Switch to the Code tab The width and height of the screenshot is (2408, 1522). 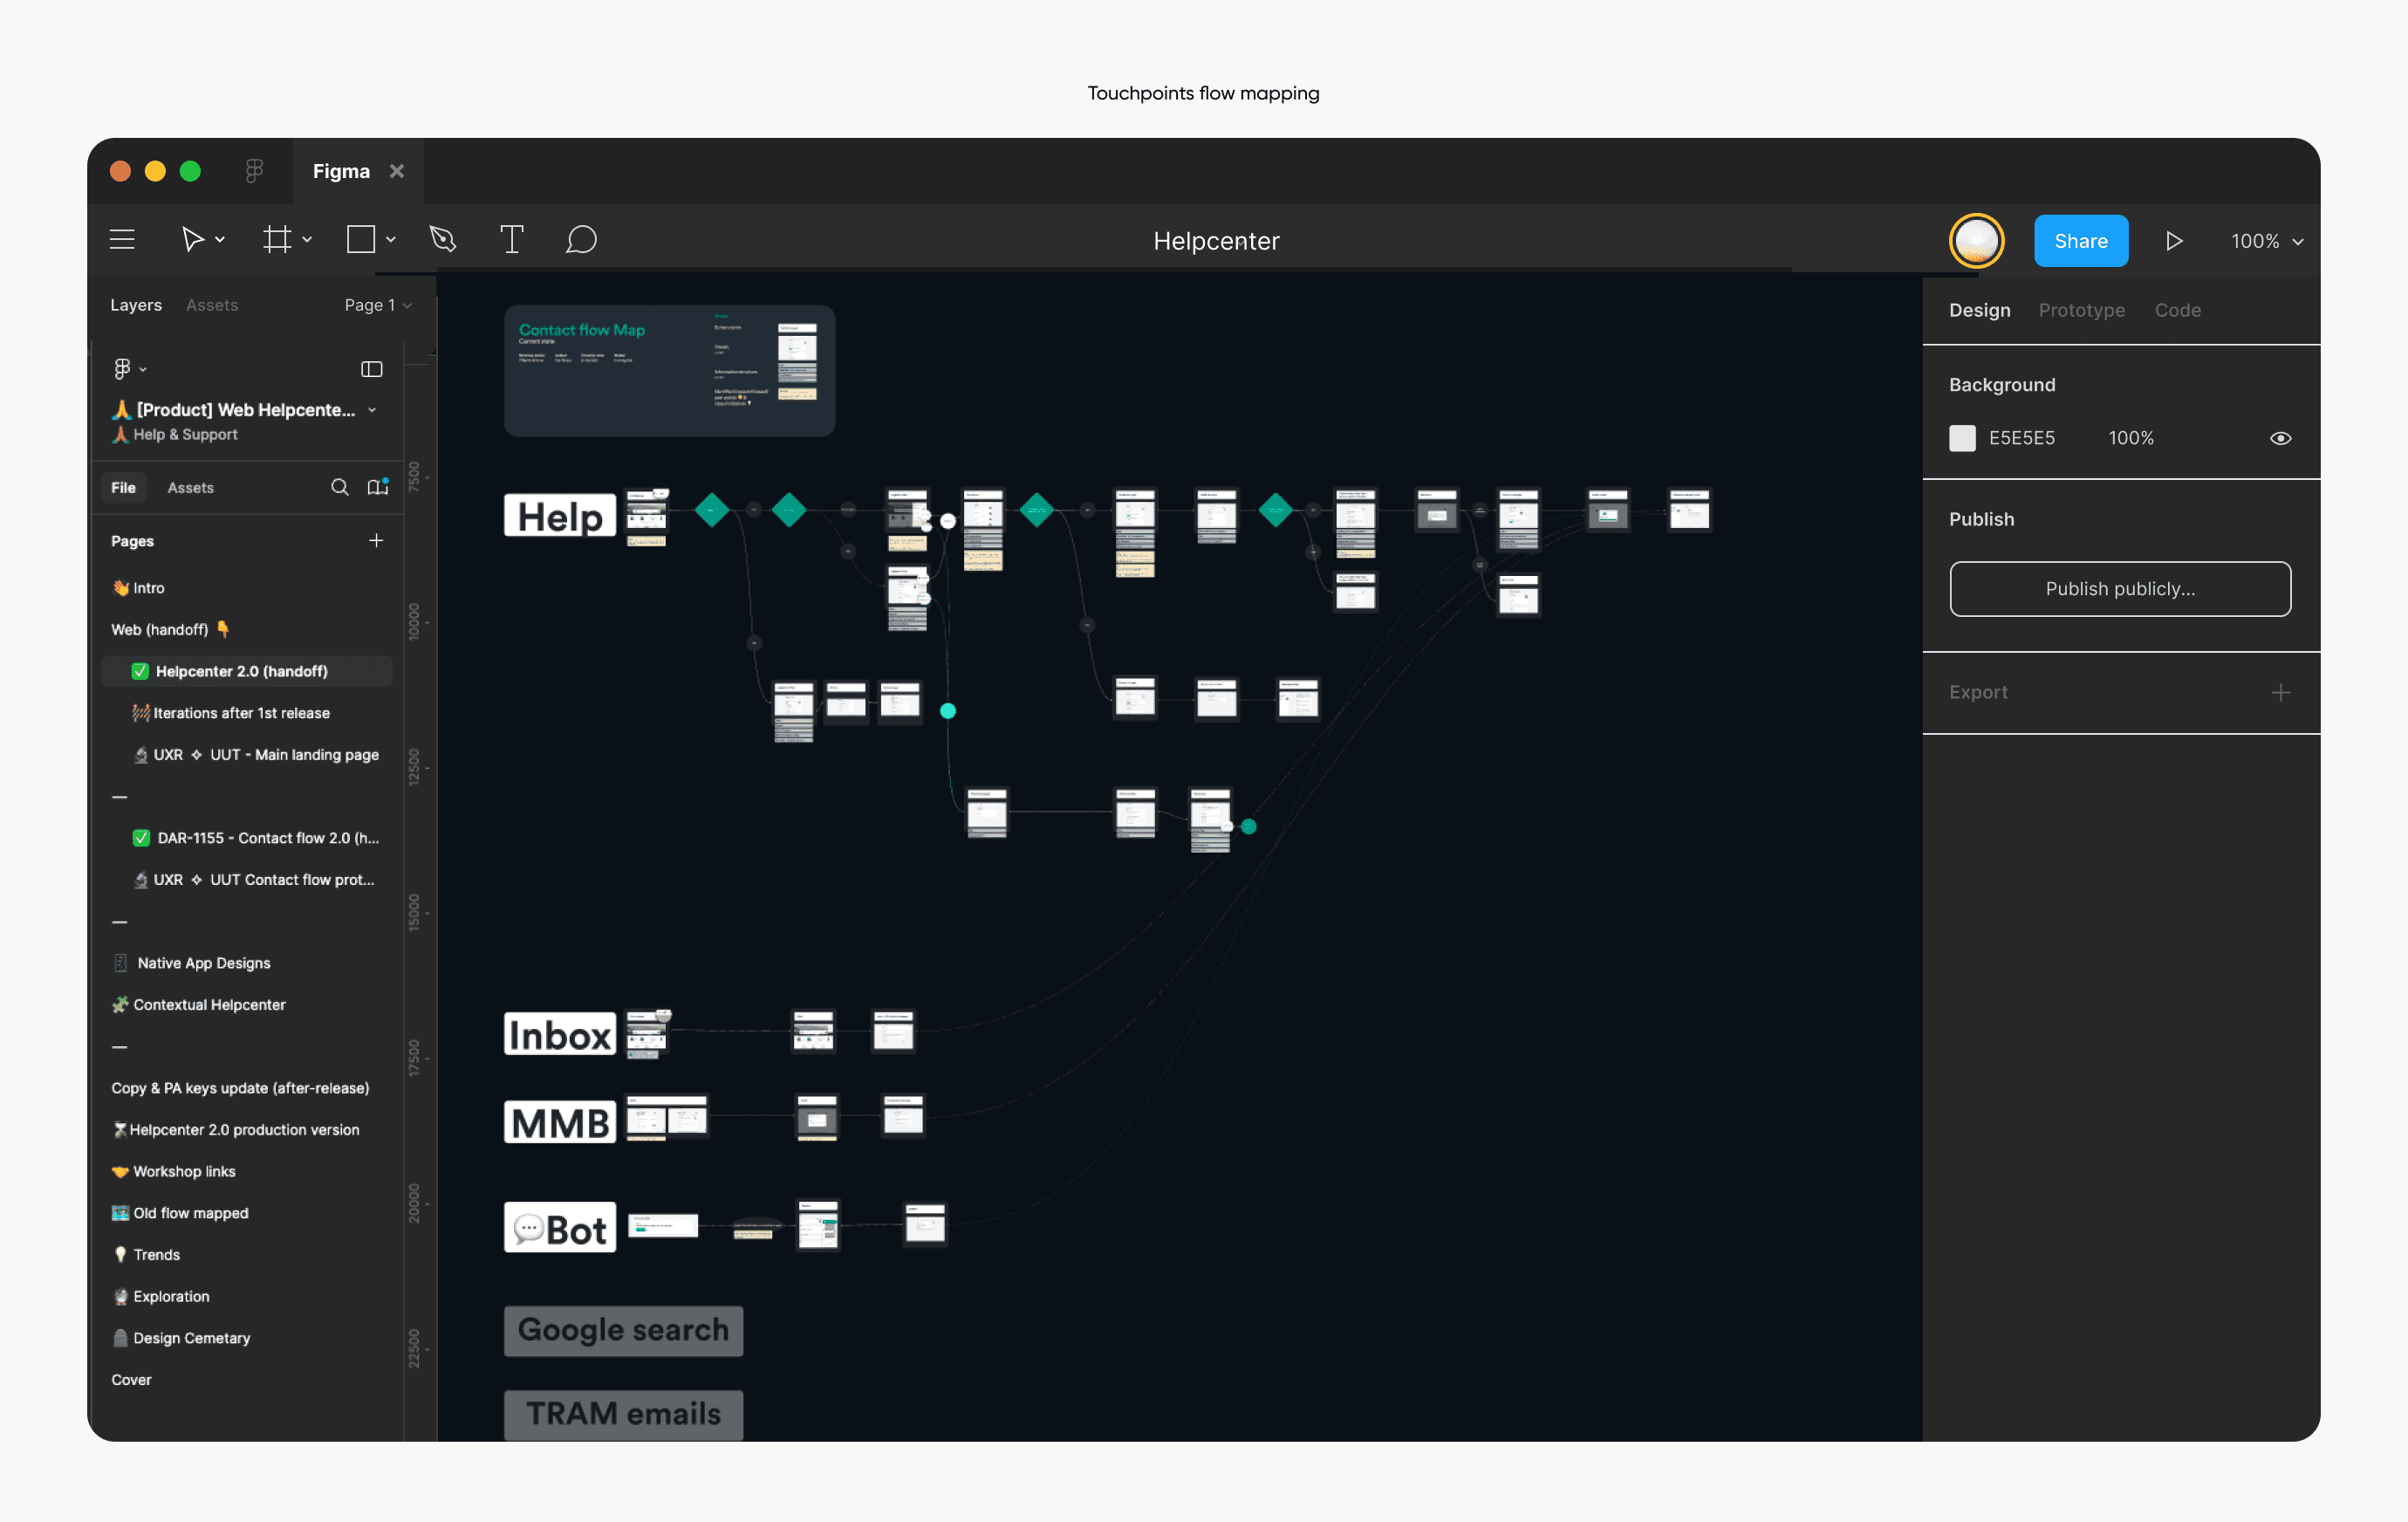tap(2177, 310)
